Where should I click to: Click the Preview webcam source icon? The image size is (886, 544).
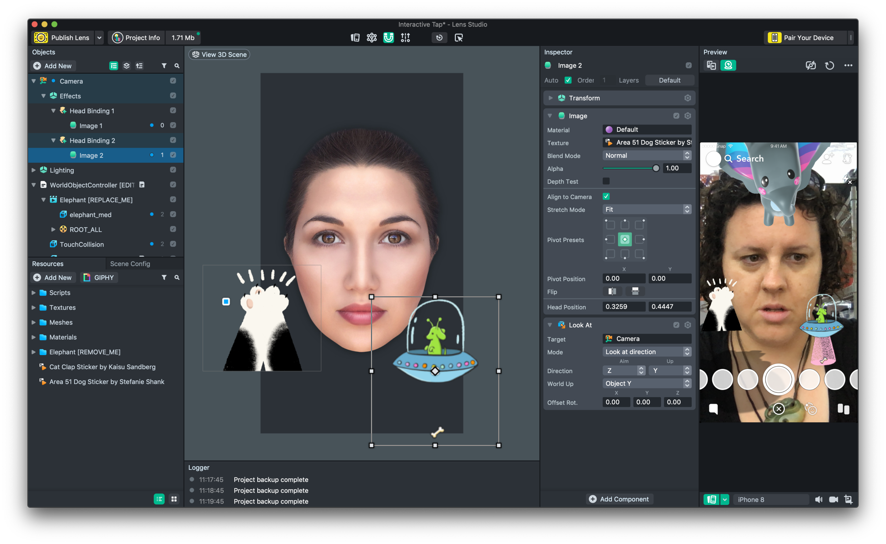click(728, 65)
